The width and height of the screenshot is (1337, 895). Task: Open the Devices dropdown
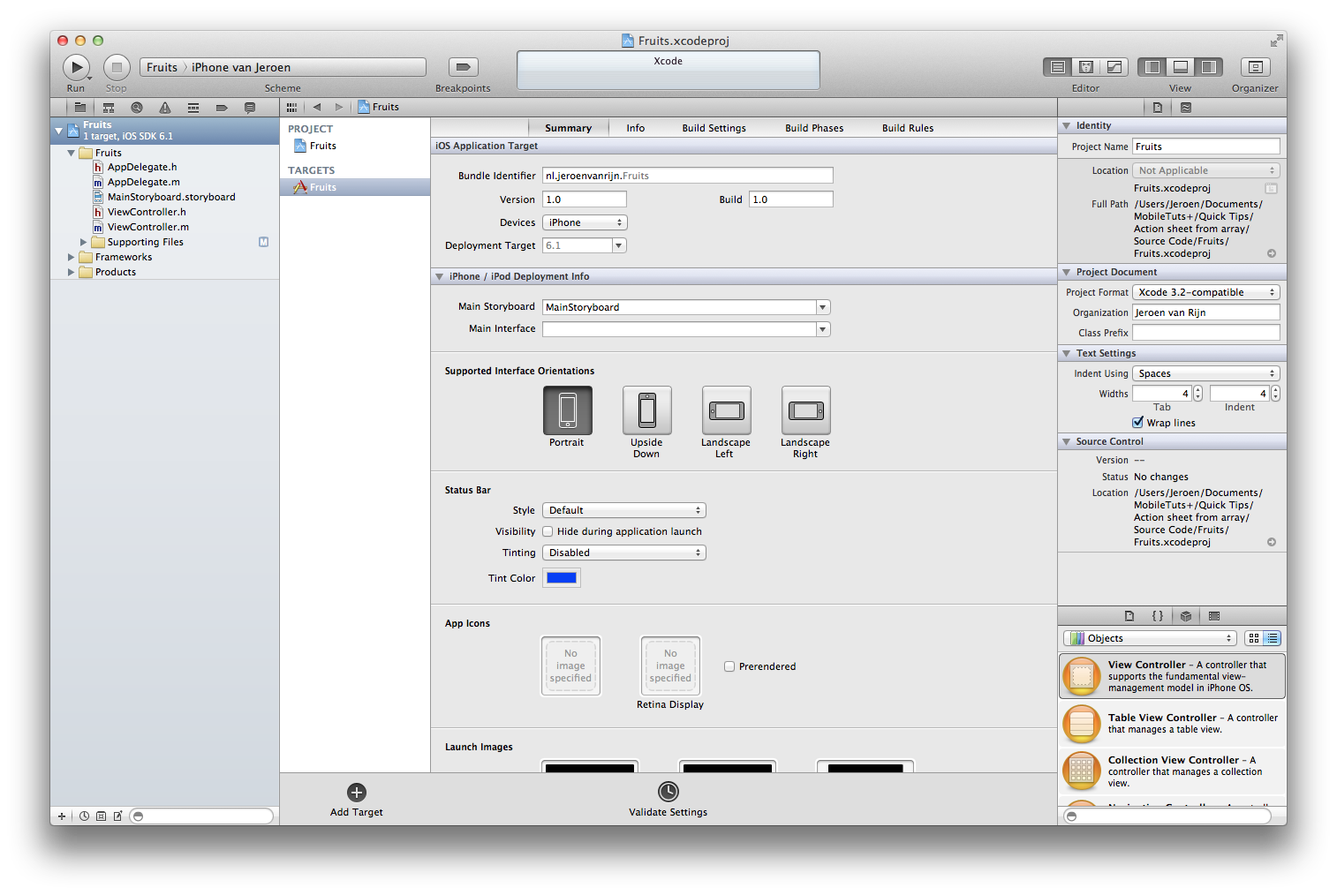click(x=585, y=222)
